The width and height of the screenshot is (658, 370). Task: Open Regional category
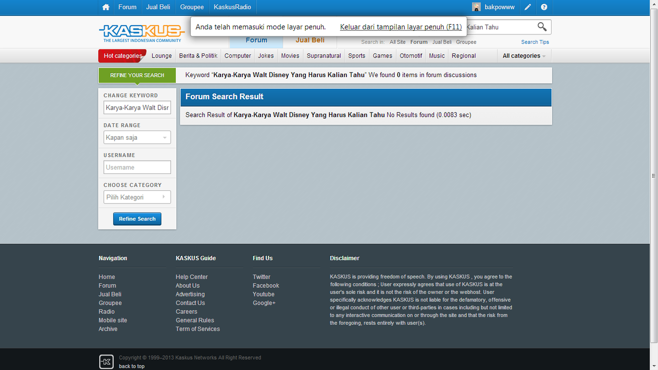[464, 56]
